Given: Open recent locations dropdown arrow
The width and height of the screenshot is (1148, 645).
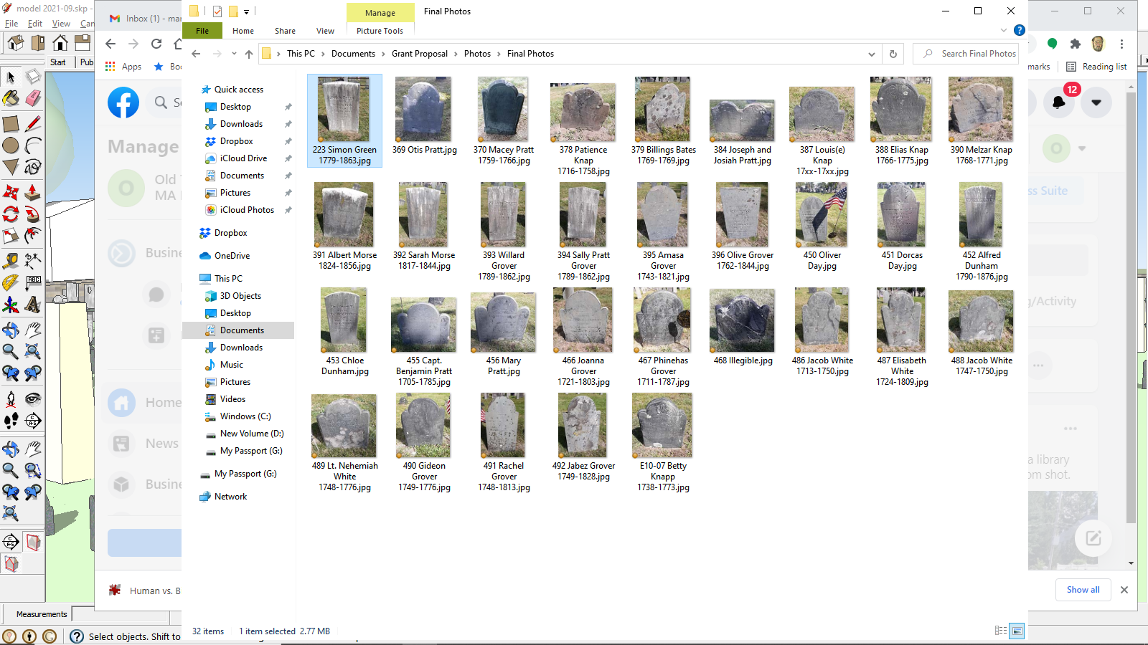Looking at the screenshot, I should tap(234, 54).
